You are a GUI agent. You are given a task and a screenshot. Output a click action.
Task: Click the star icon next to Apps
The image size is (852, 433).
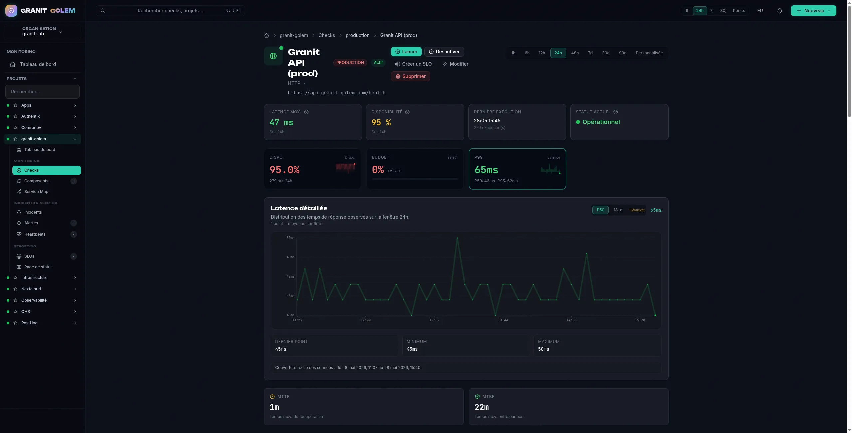(15, 105)
